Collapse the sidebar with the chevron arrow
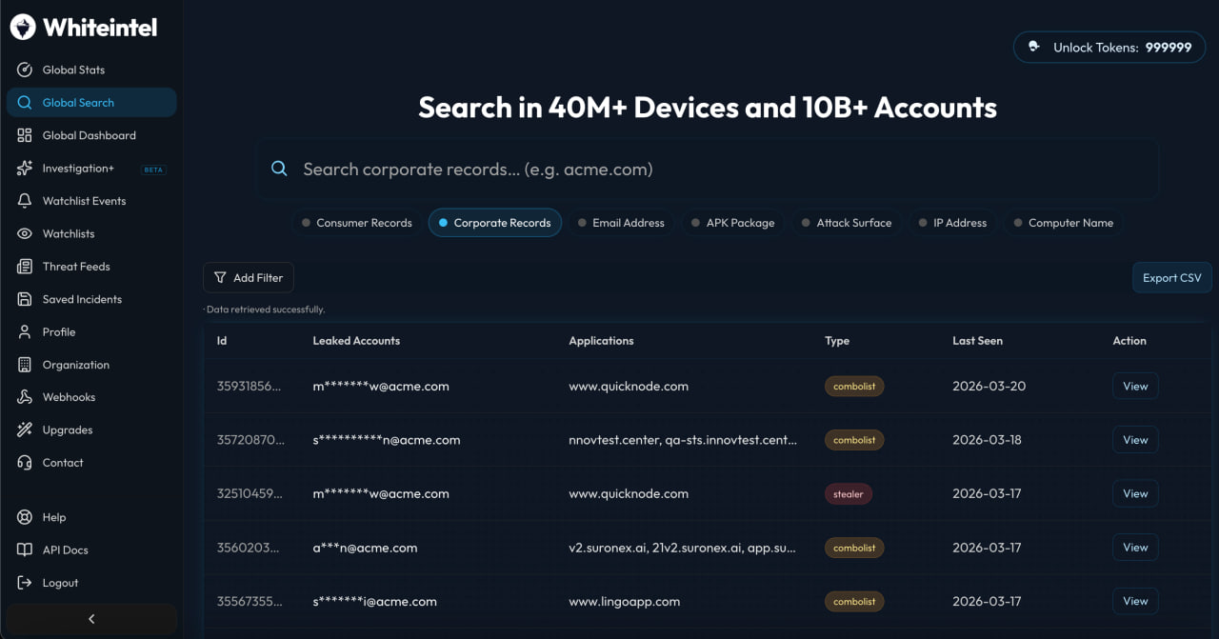The width and height of the screenshot is (1219, 639). coord(91,619)
